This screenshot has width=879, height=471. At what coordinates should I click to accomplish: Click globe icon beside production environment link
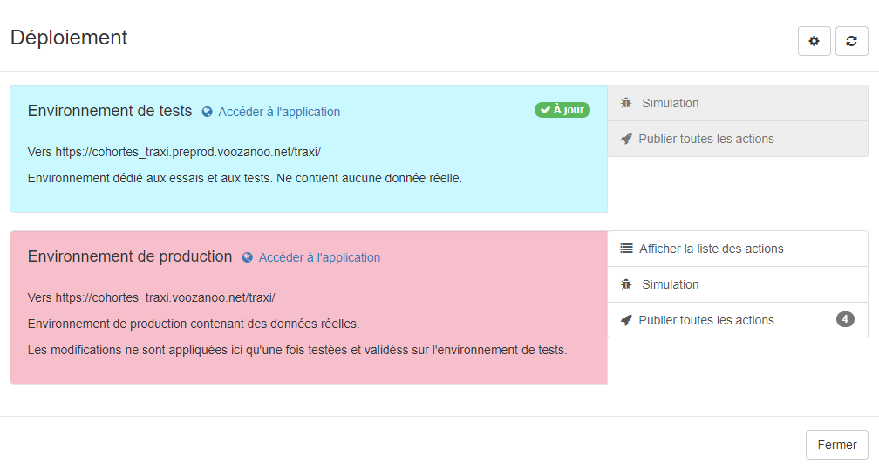coord(248,257)
